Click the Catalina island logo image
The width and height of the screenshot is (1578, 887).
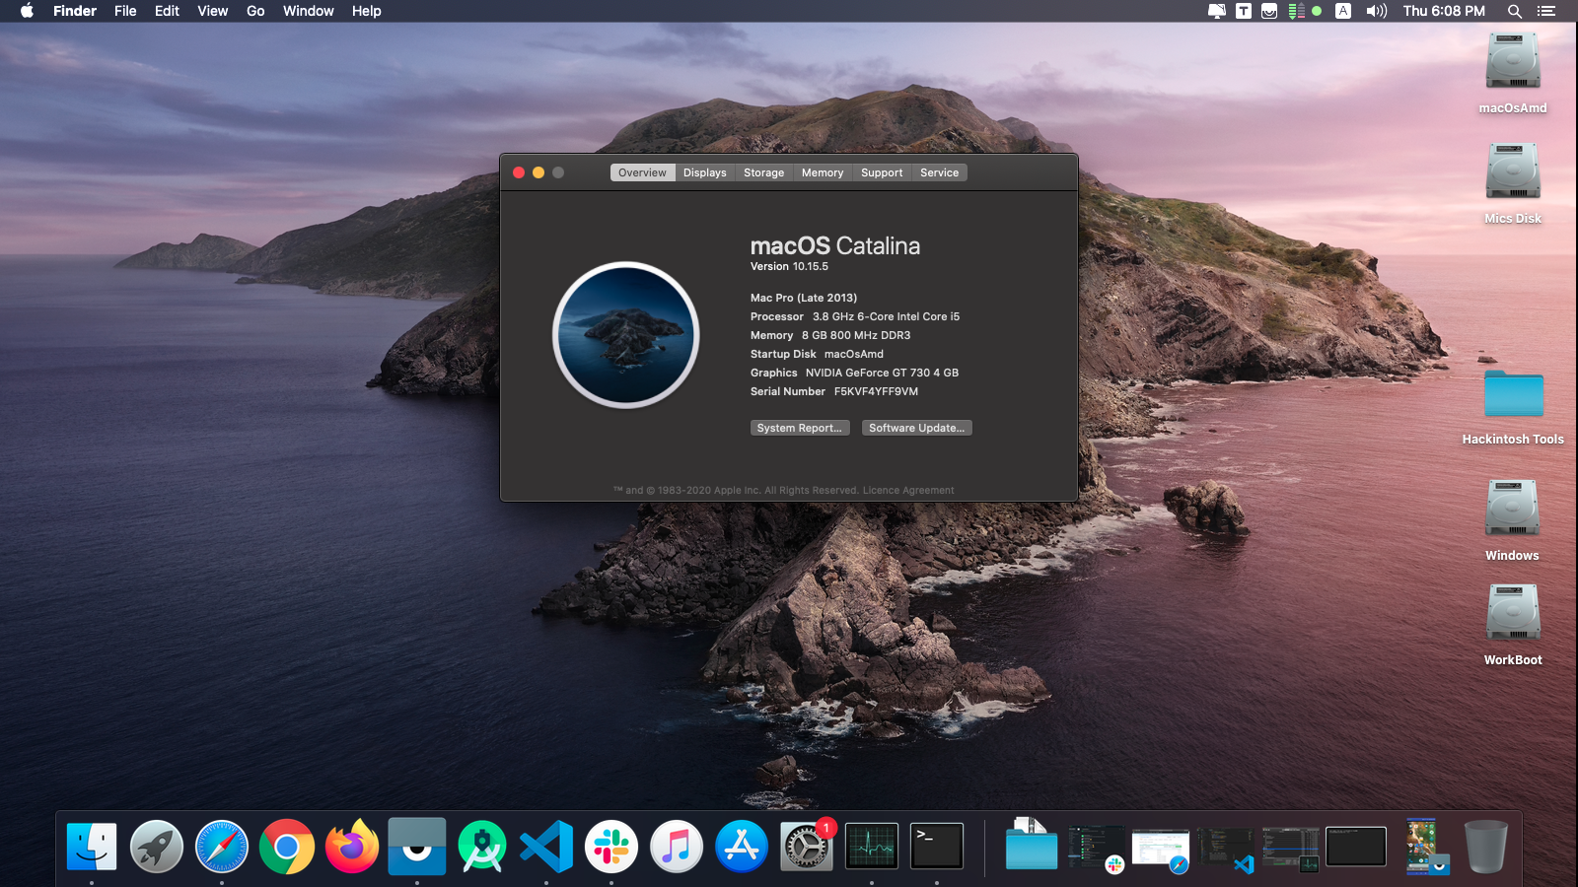626,335
